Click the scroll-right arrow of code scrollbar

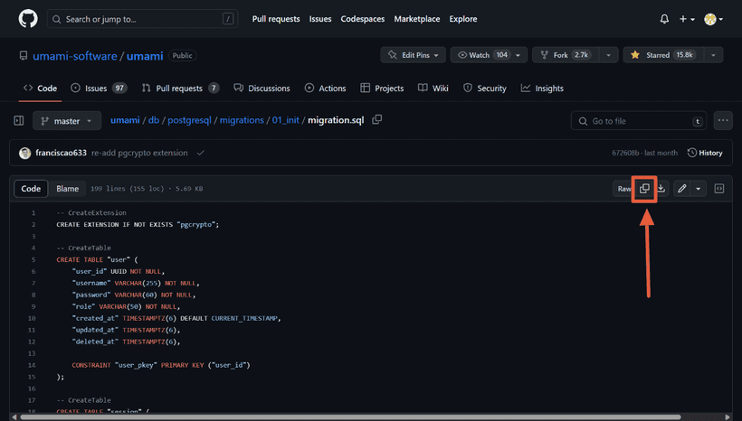[x=728, y=417]
